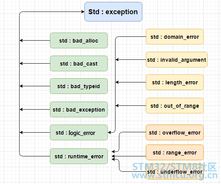
Task: Select the std : domain_error box
Action: [175, 37]
